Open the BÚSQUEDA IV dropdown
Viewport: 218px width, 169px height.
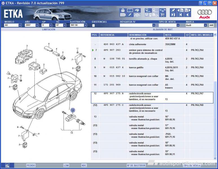154,25
